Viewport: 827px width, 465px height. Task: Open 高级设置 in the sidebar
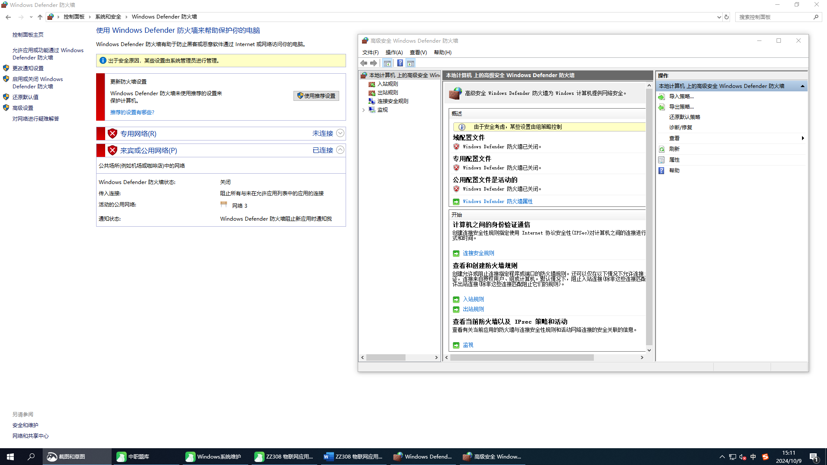[22, 108]
